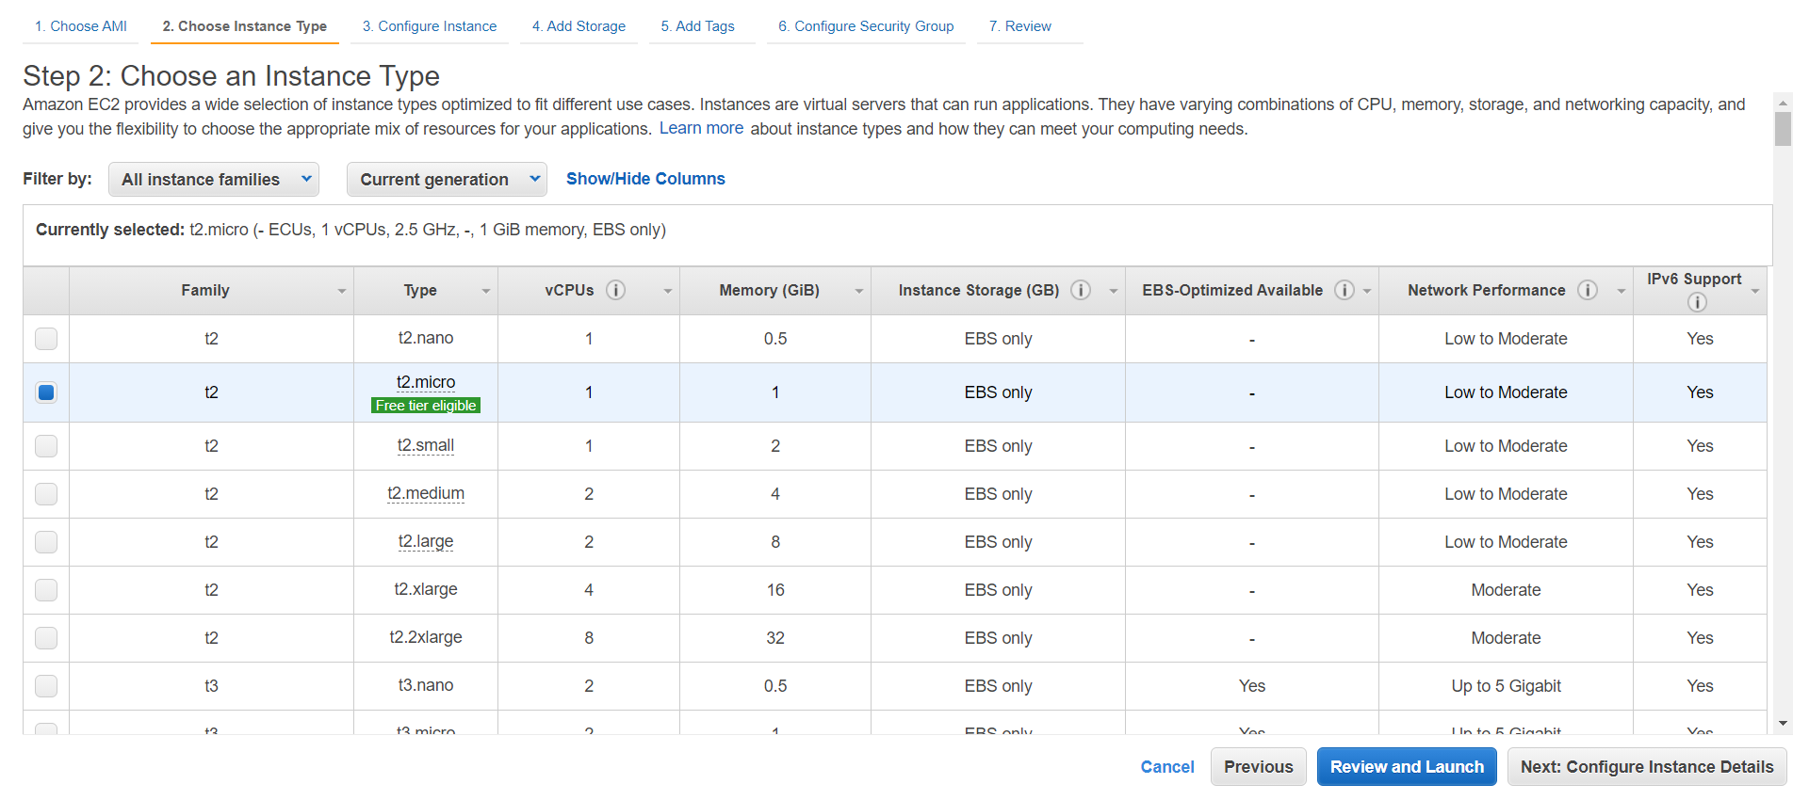Click the t2.nano type cell
1809x800 pixels.
tap(426, 338)
